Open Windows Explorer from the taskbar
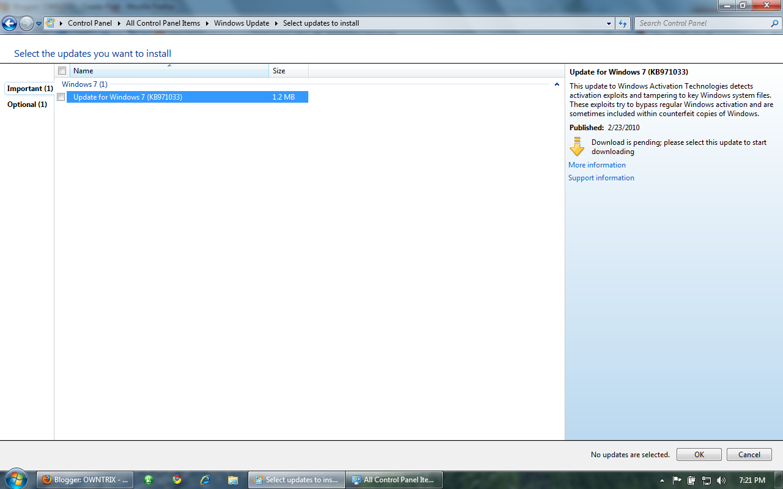This screenshot has height=489, width=783. click(233, 480)
